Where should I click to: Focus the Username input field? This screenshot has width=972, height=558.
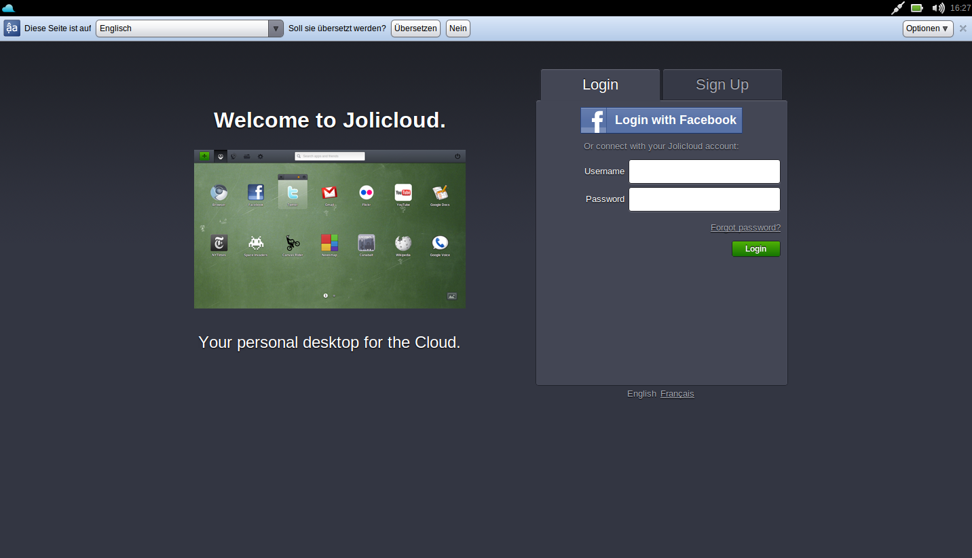pyautogui.click(x=705, y=172)
